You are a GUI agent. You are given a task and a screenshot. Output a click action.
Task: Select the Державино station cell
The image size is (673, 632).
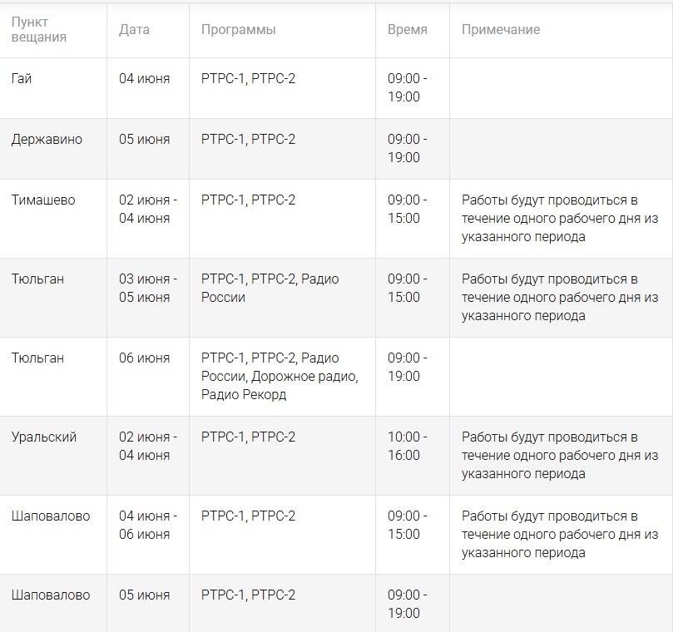[x=47, y=140]
